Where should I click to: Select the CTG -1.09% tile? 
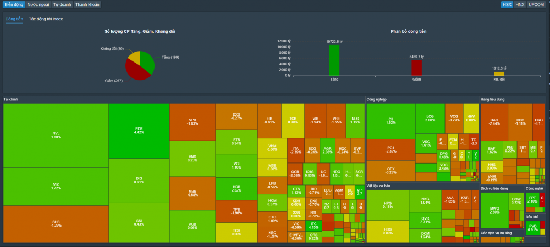[x=272, y=219]
